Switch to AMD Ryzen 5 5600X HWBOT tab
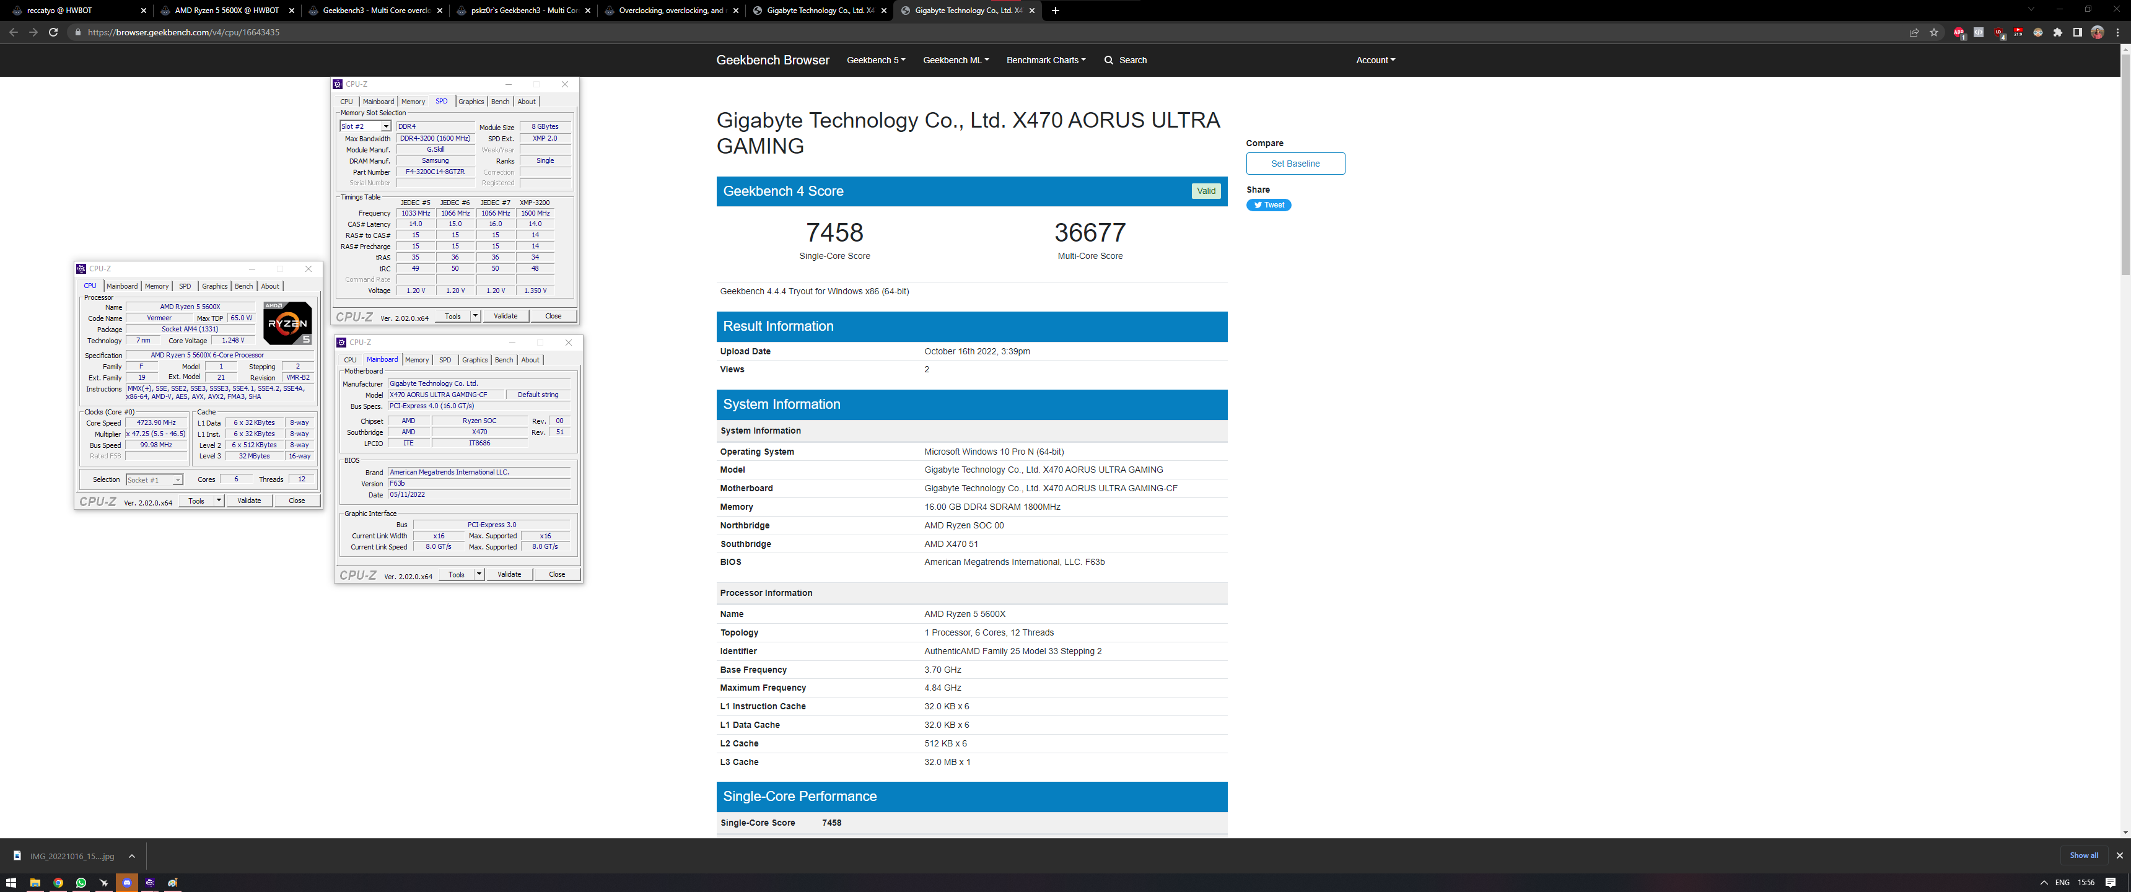This screenshot has height=892, width=2131. coord(227,11)
